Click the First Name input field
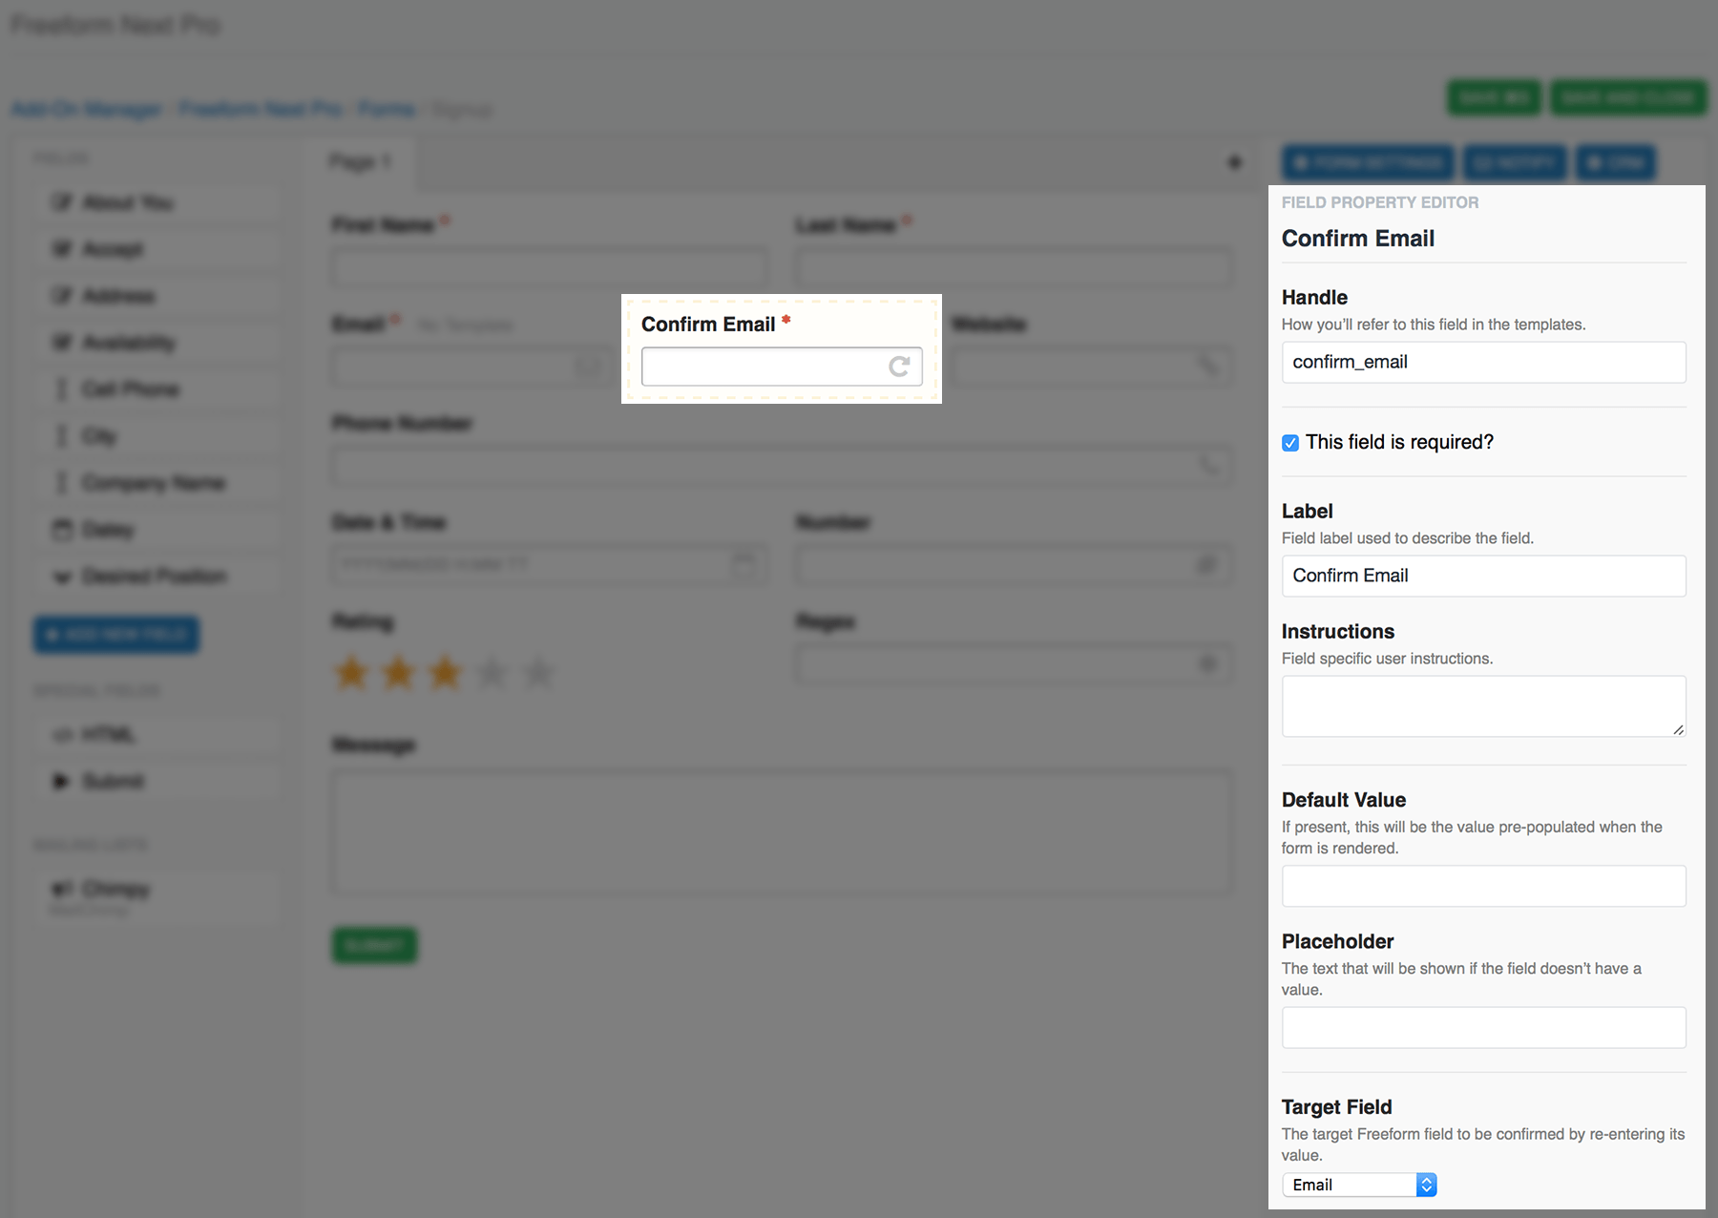Image resolution: width=1718 pixels, height=1218 pixels. pyautogui.click(x=550, y=267)
